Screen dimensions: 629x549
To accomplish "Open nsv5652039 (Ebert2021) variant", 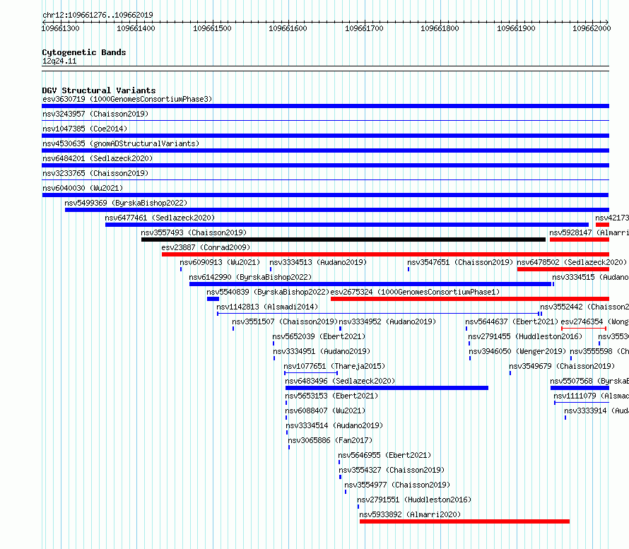I will (x=319, y=336).
